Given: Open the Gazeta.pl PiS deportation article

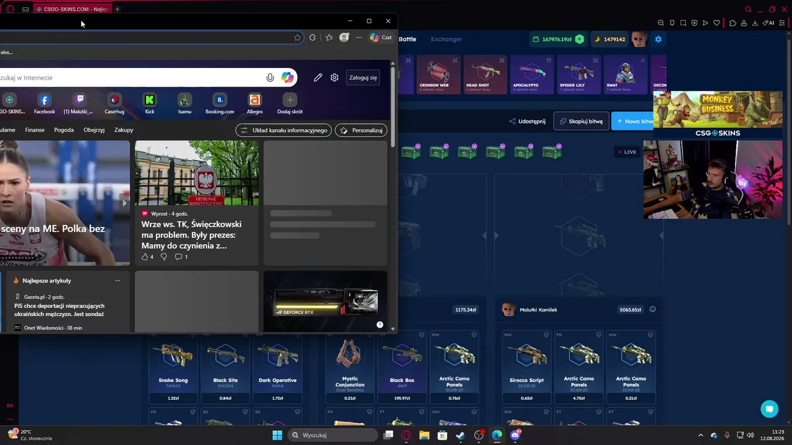Looking at the screenshot, I should 59,310.
